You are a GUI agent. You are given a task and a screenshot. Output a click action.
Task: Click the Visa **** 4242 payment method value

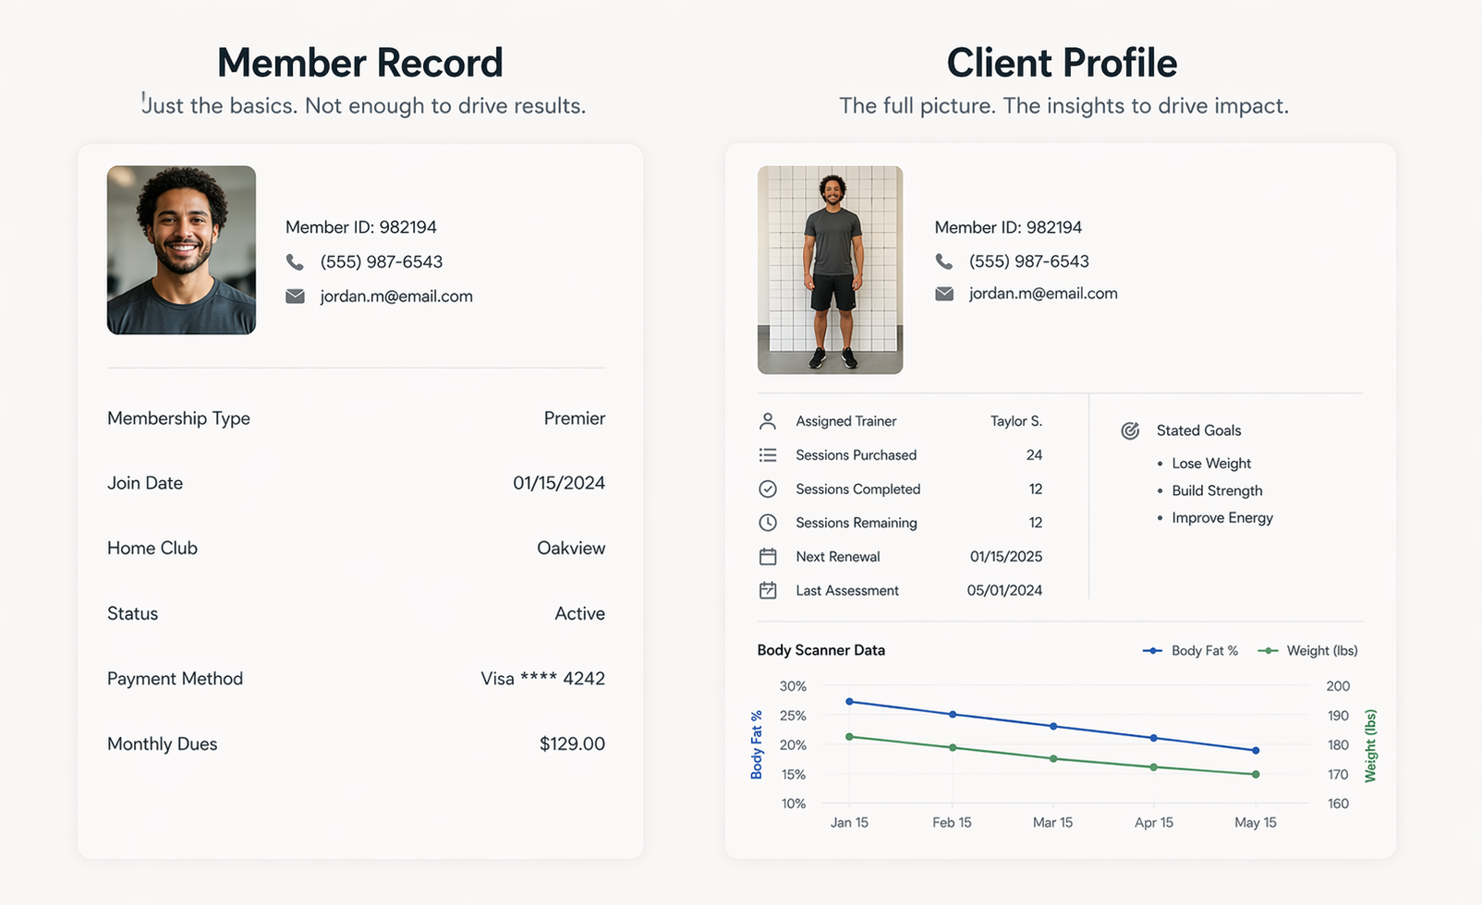coord(542,679)
